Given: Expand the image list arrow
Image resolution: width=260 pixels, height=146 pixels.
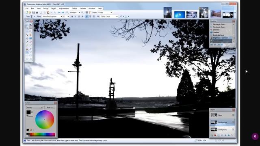Looking at the screenshot, I should [x=235, y=13].
